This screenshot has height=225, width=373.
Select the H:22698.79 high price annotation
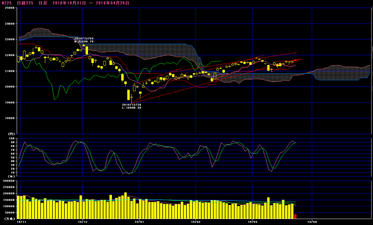(x=84, y=42)
